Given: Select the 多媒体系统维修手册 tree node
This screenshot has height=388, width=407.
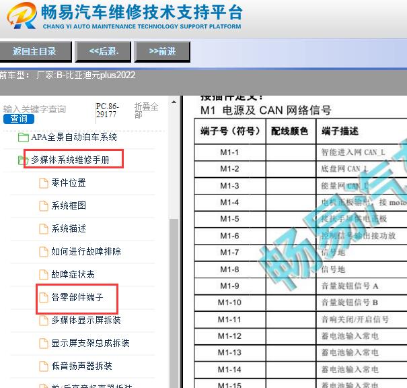Looking at the screenshot, I should [70, 160].
